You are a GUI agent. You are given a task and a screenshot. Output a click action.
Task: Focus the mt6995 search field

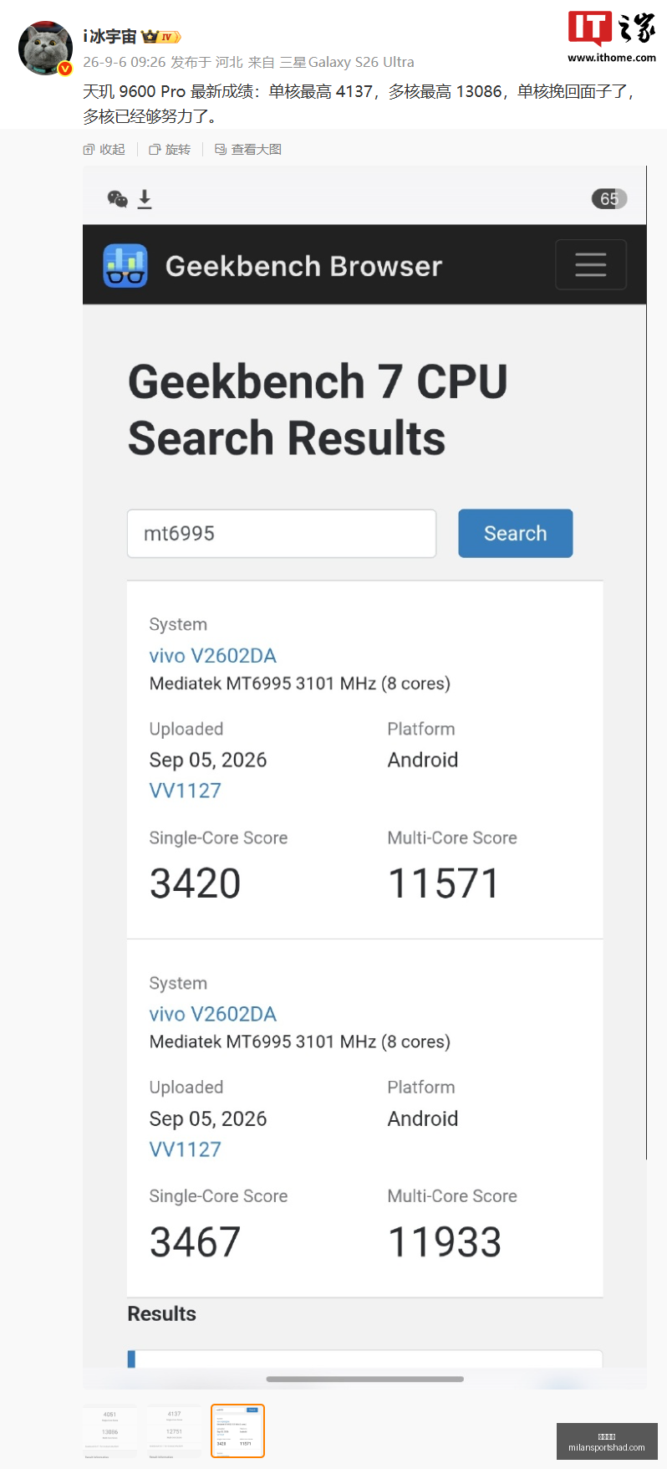282,533
